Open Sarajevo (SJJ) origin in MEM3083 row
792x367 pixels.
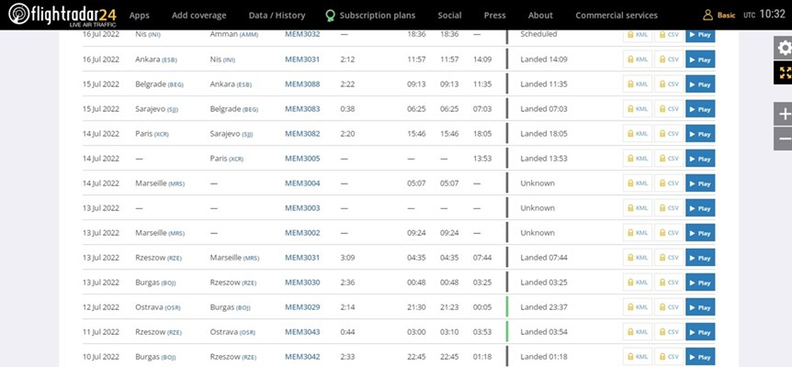(156, 109)
